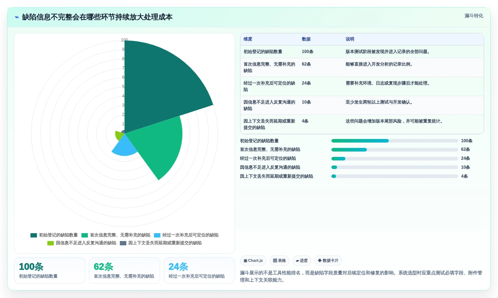Click description 至少发生两轮以上测试与开发确认。
The width and height of the screenshot is (498, 298).
(379, 102)
